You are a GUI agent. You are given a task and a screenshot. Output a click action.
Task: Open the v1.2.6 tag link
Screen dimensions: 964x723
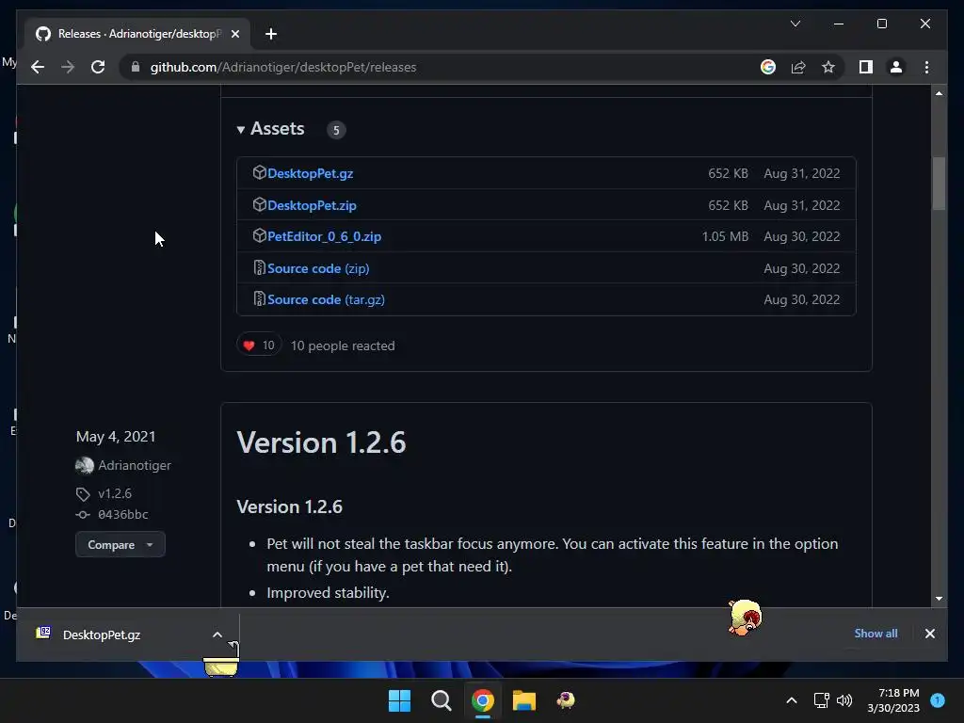click(115, 493)
